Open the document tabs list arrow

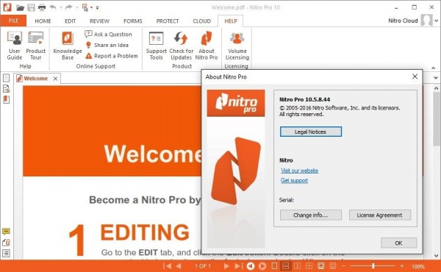coord(436,78)
